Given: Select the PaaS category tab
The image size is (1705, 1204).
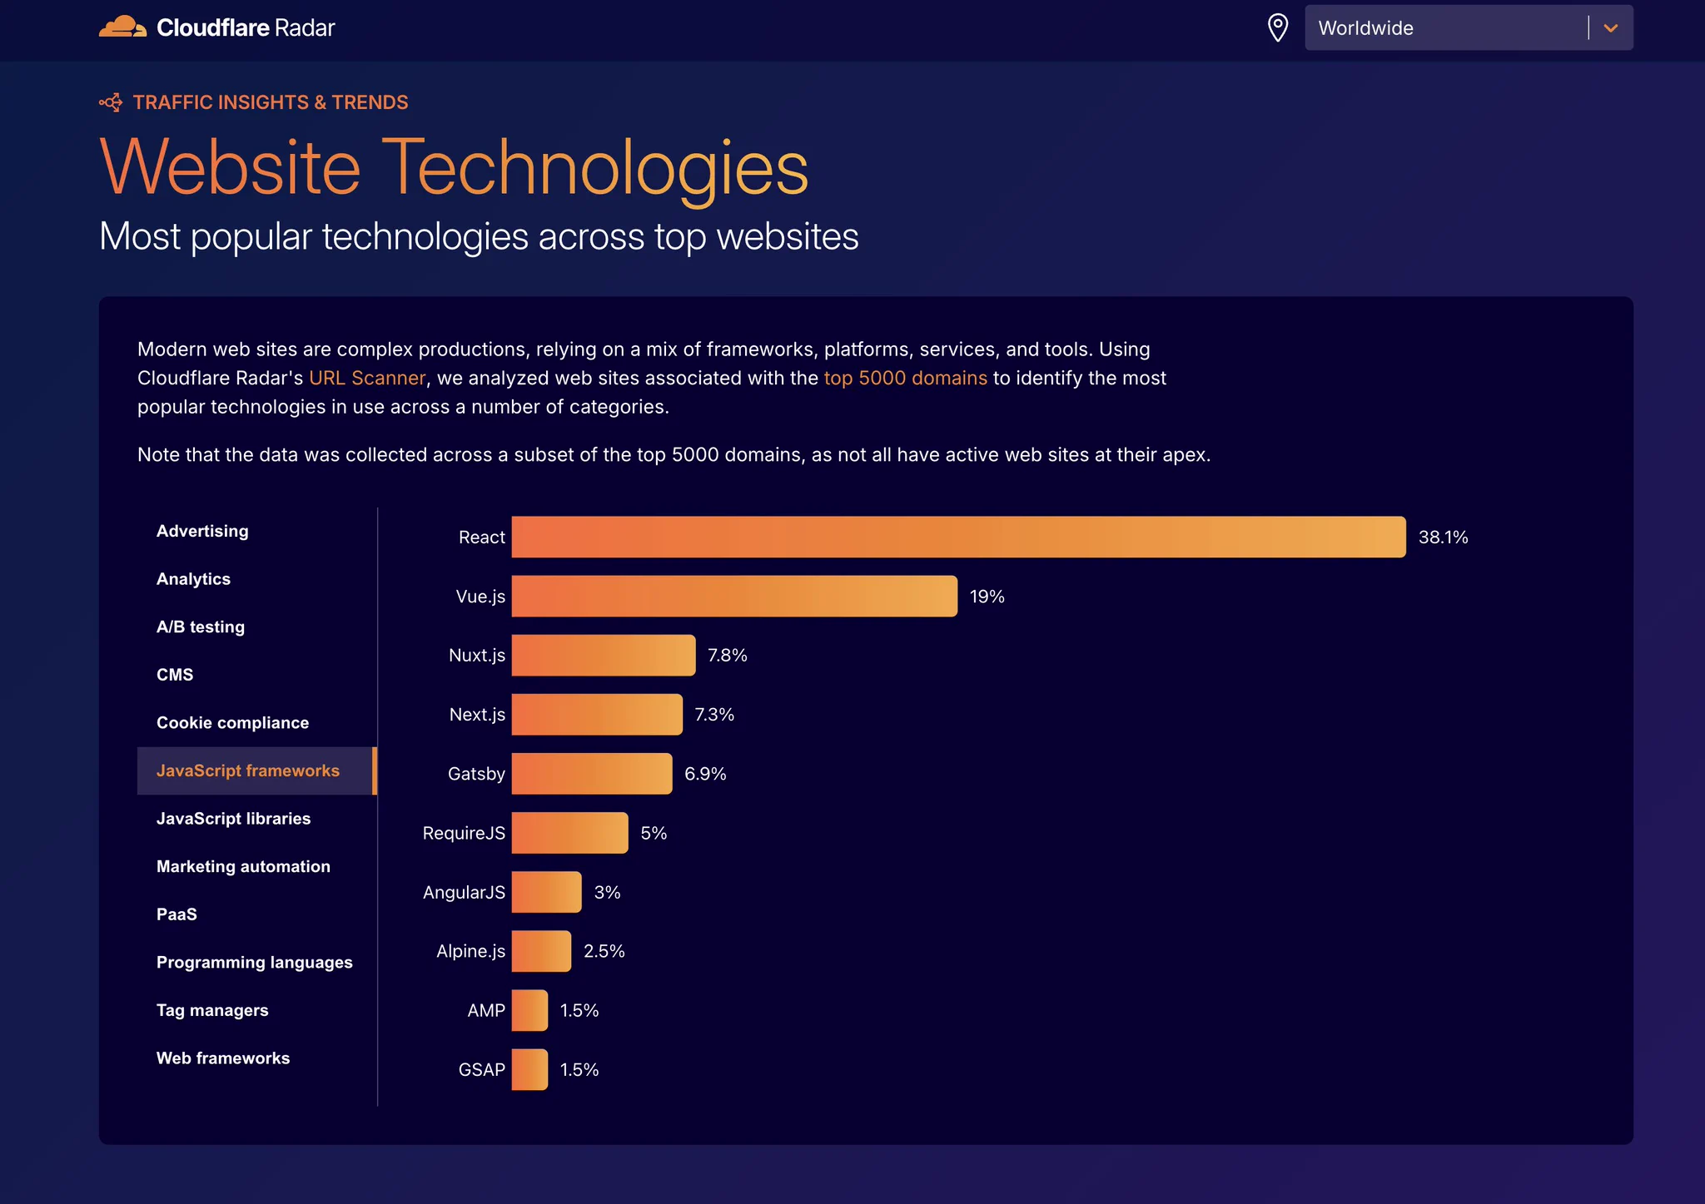Looking at the screenshot, I should pos(256,914).
